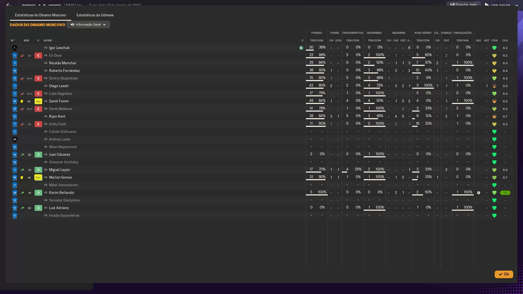Image resolution: width=523 pixels, height=294 pixels.
Task: Open Igor Leschuk player profile
Action: (x=59, y=48)
